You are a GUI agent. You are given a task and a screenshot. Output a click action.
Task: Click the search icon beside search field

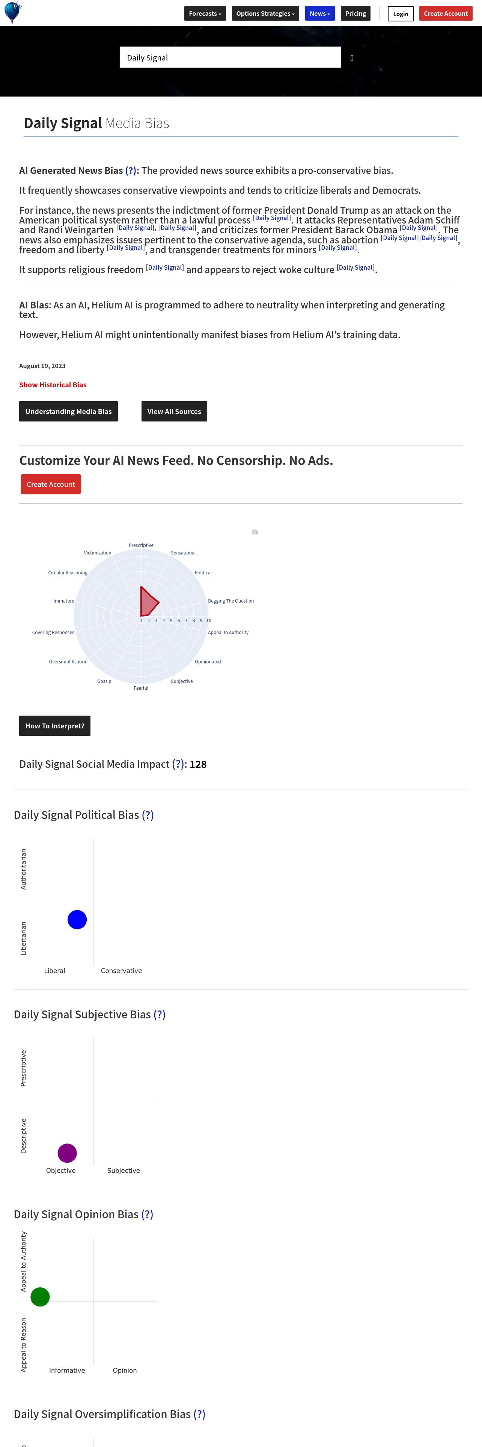point(352,58)
